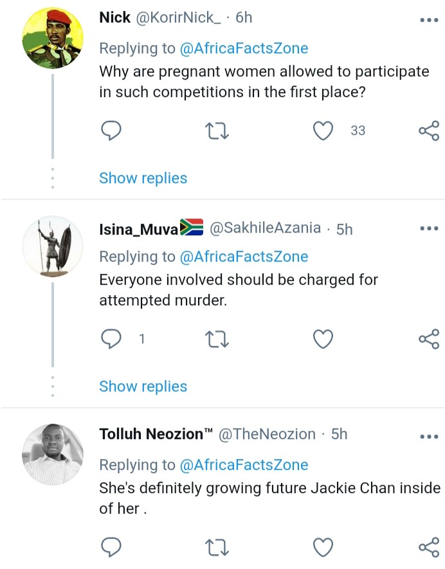
Task: Like Isina_Muva's tweet
Action: coord(323,339)
